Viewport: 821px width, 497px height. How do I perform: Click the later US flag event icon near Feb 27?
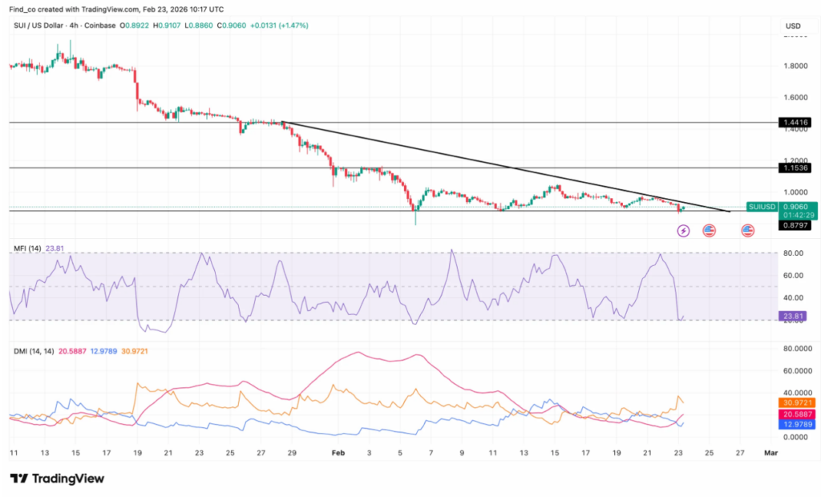tap(747, 231)
